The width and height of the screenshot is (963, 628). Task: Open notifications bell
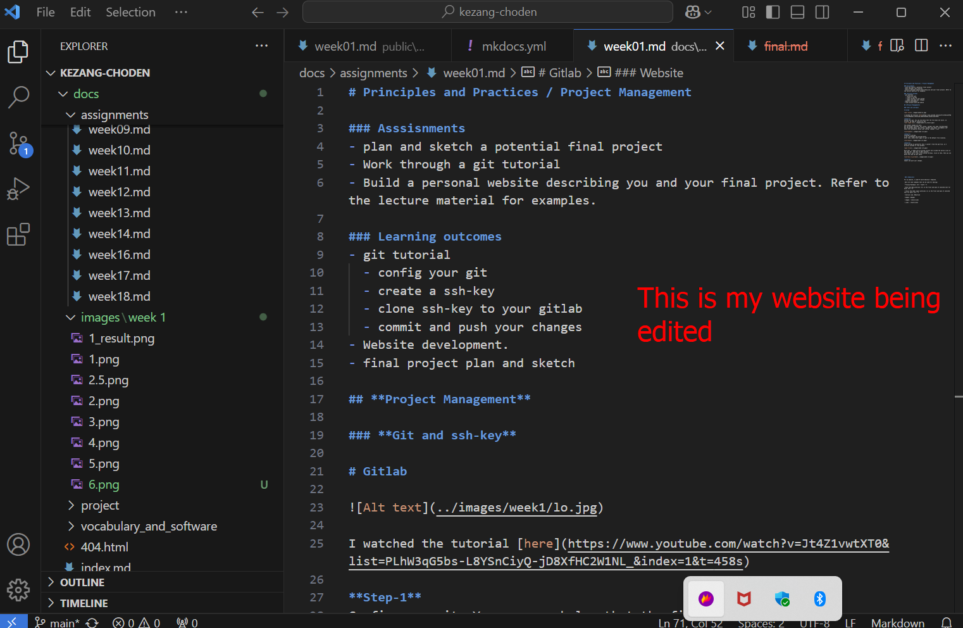click(947, 622)
